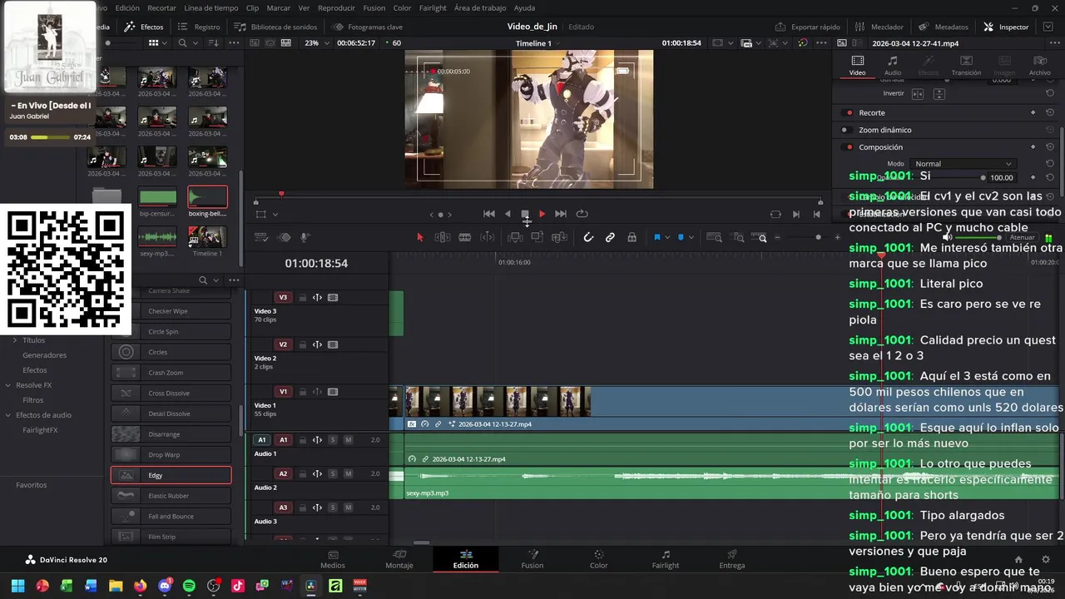Image resolution: width=1065 pixels, height=599 pixels.
Task: Add a blue marker on the timeline
Action: tap(681, 238)
